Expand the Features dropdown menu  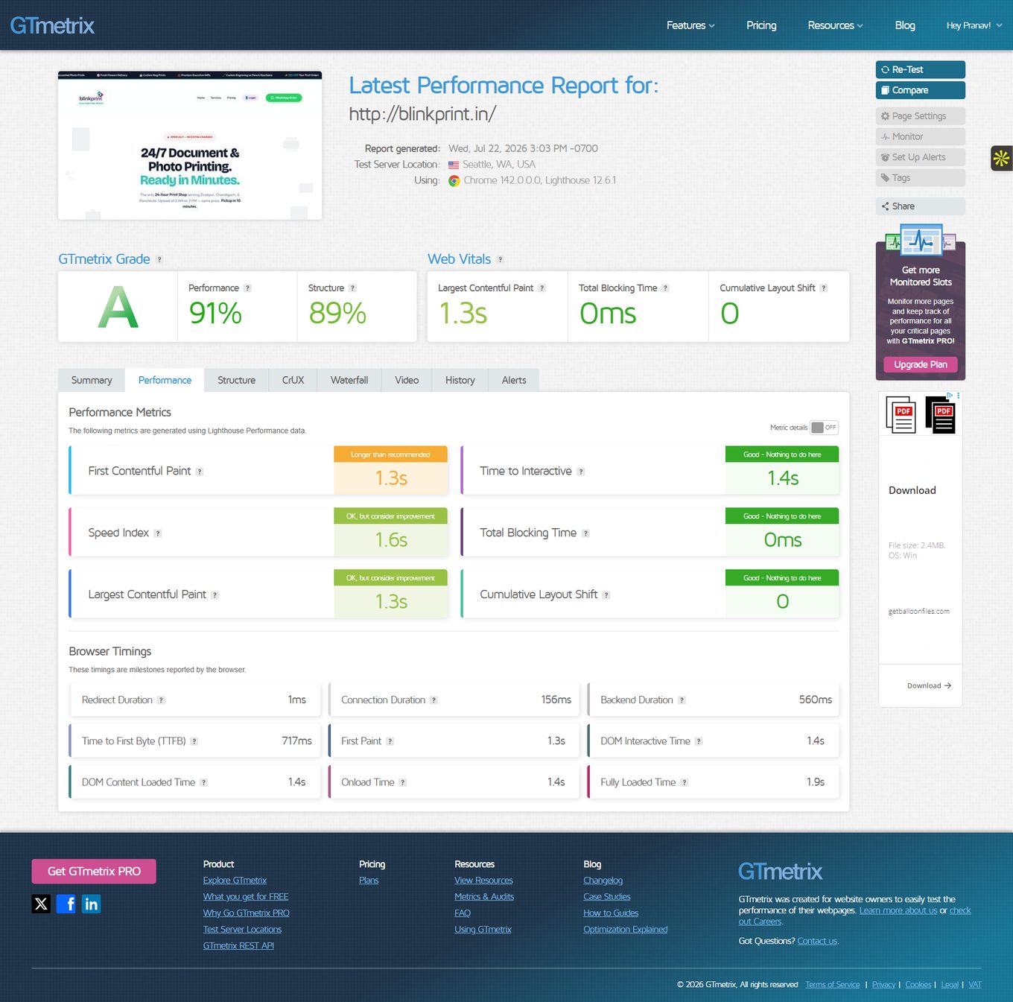(x=690, y=25)
